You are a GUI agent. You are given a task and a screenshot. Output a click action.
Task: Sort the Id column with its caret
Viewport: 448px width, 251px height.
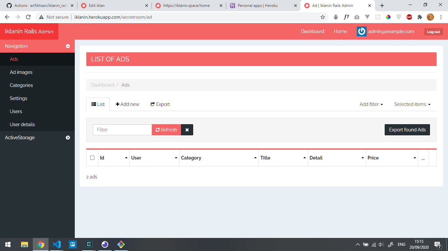(x=126, y=158)
